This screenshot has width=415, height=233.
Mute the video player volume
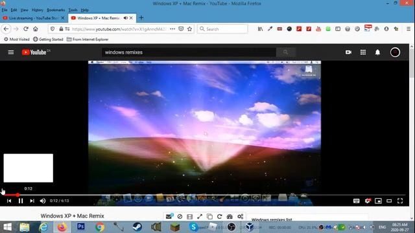pos(43,201)
